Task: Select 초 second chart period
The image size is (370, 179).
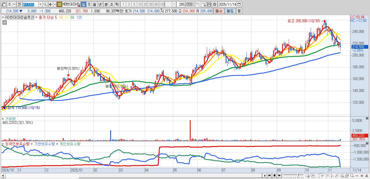Action: [111, 4]
